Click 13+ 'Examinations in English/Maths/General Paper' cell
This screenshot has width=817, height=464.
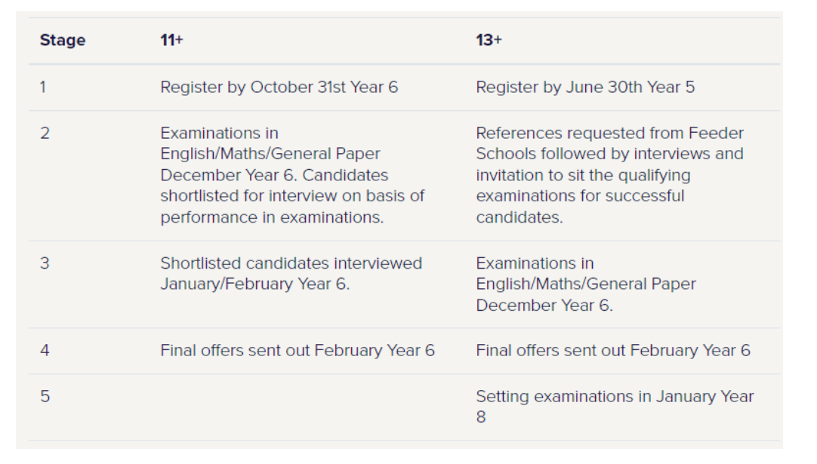(586, 284)
